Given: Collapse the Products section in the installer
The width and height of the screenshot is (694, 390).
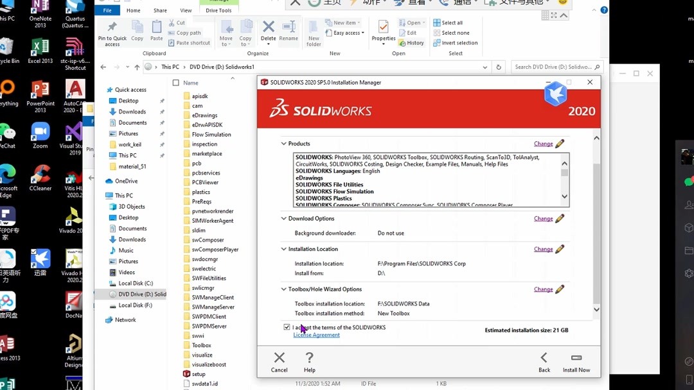Looking at the screenshot, I should point(283,143).
